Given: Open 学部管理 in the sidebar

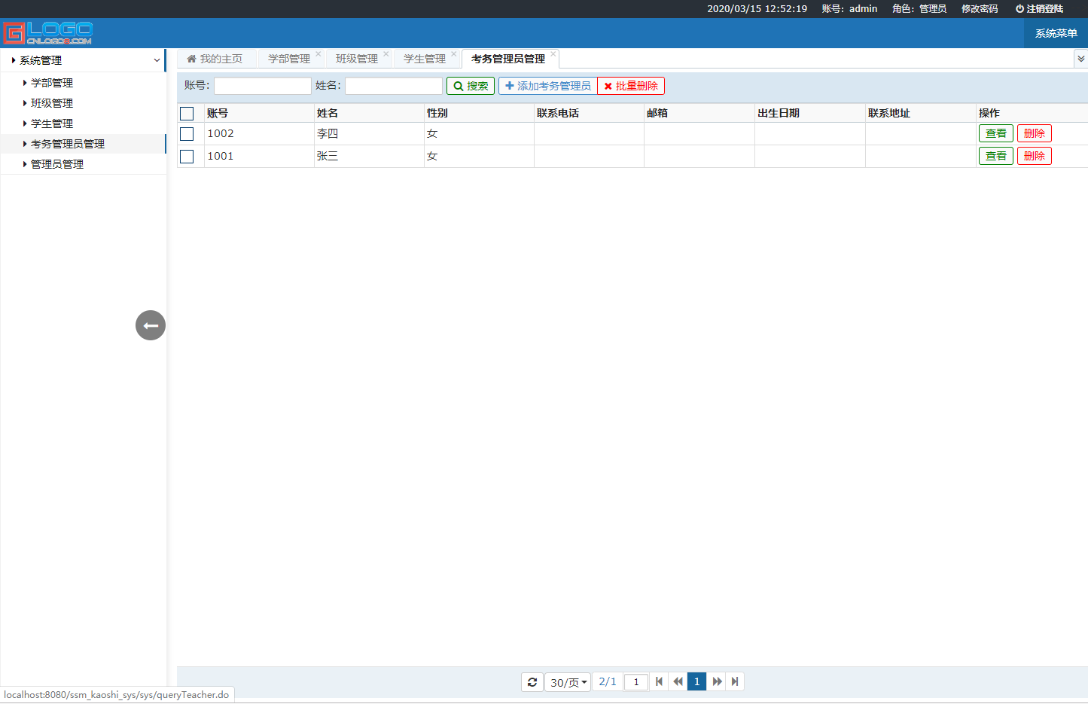Looking at the screenshot, I should pyautogui.click(x=52, y=83).
